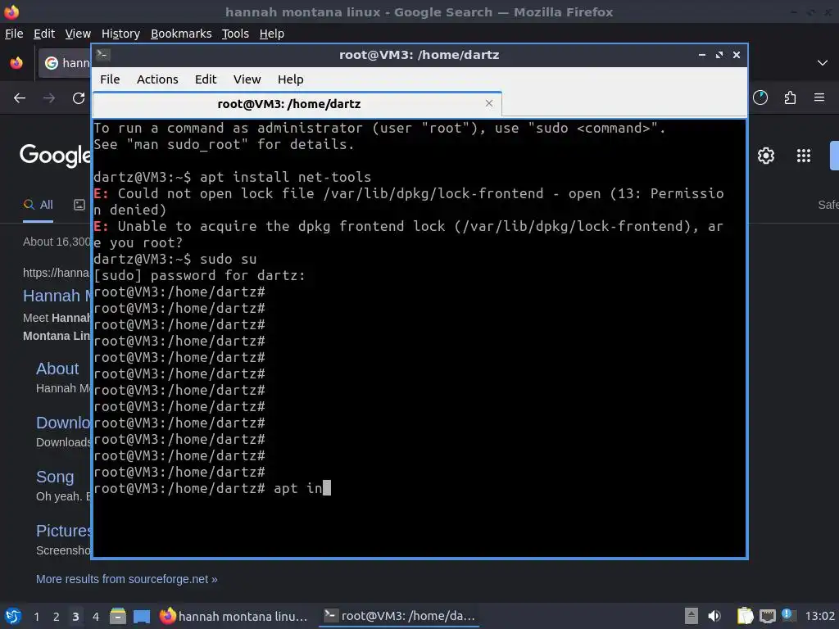
Task: Click the show desktop taskbar icon
Action: (x=141, y=617)
